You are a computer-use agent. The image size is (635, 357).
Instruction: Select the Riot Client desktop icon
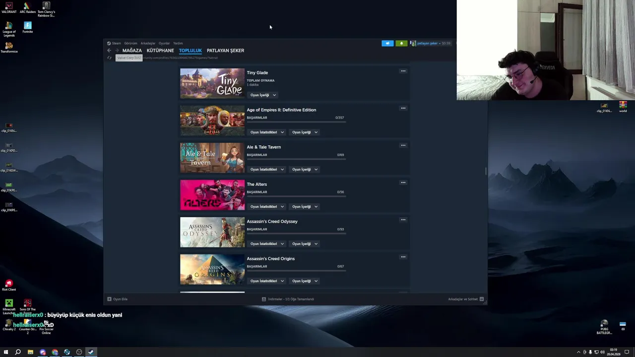(x=9, y=285)
